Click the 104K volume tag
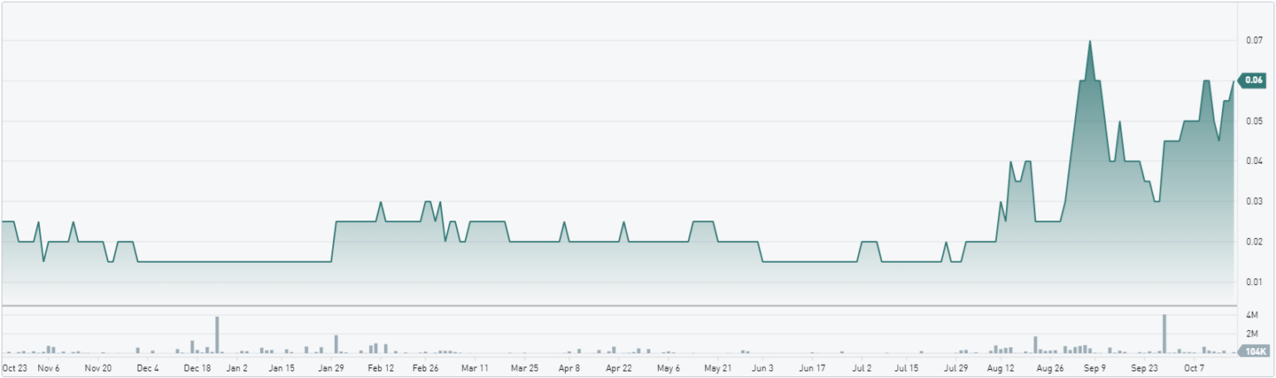Viewport: 1276px width, 378px height. (1255, 352)
